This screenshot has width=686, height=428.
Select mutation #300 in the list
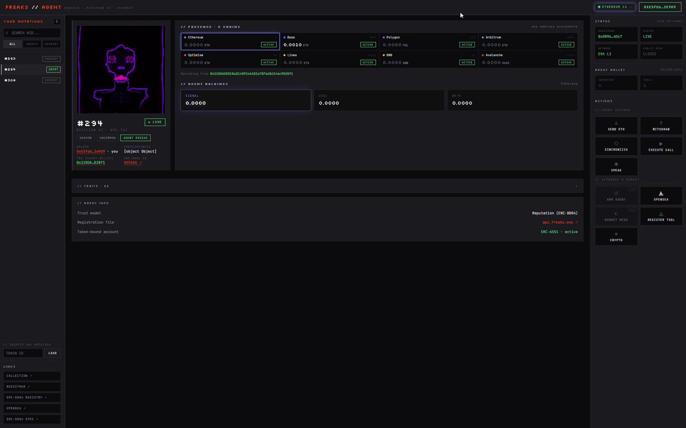click(32, 80)
